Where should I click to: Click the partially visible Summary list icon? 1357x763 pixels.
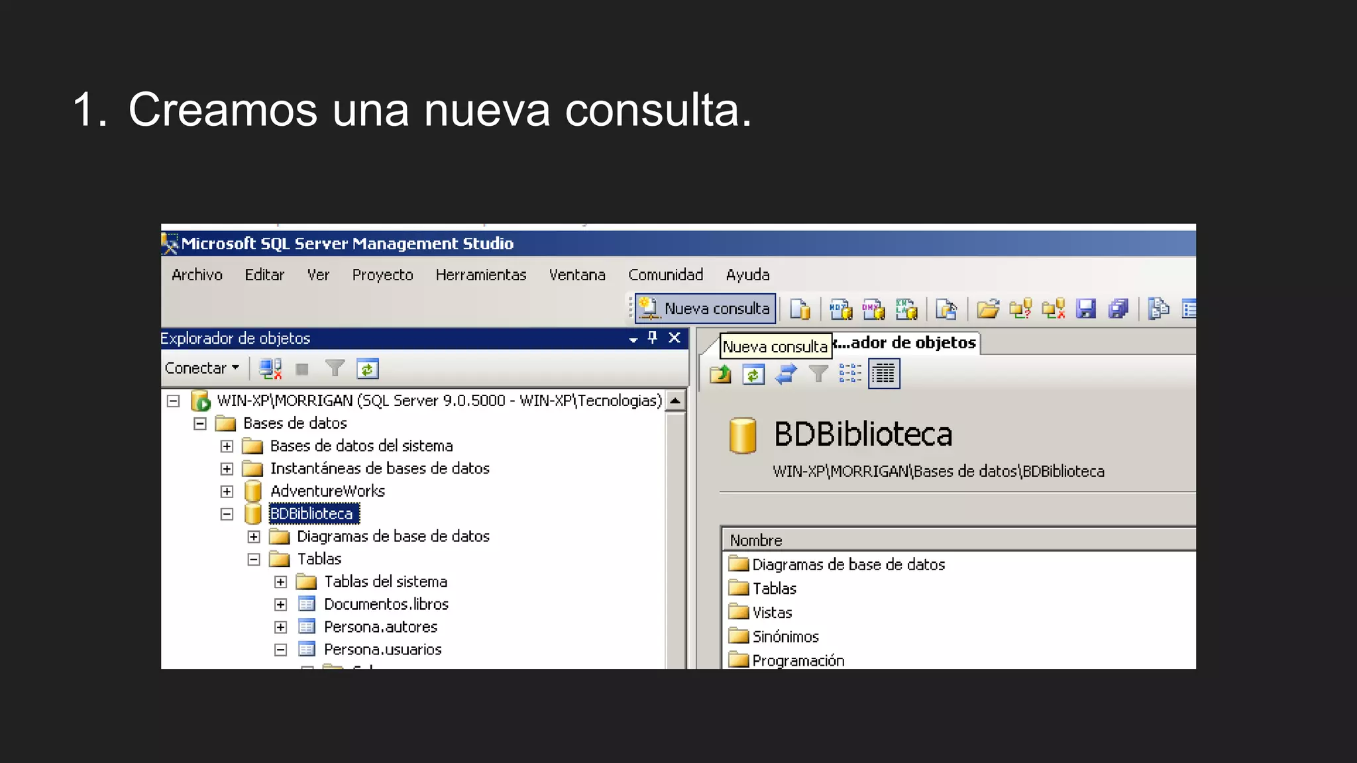(x=1189, y=309)
